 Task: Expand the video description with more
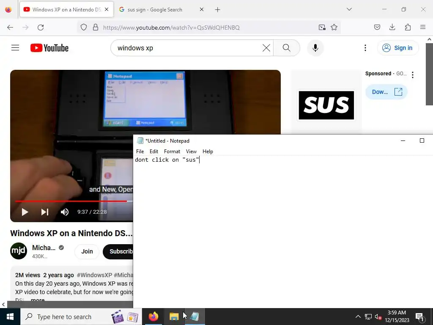(x=38, y=300)
